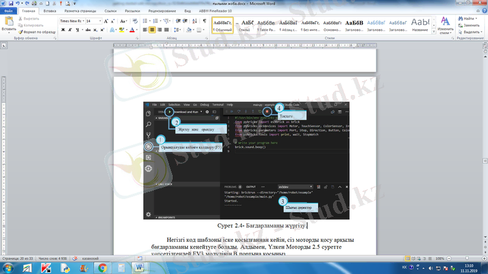Increase paragraph indent

point(185,21)
